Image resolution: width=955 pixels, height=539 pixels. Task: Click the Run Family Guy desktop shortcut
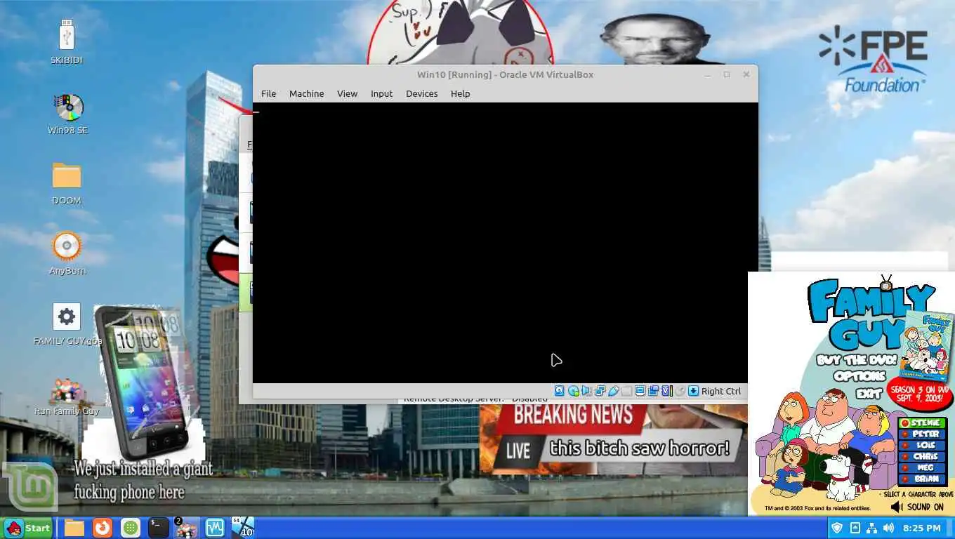66,390
